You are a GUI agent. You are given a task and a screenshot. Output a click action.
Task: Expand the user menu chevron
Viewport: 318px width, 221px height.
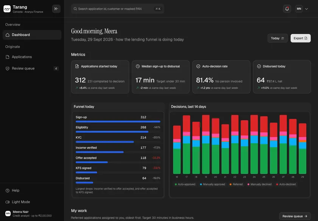point(307,9)
